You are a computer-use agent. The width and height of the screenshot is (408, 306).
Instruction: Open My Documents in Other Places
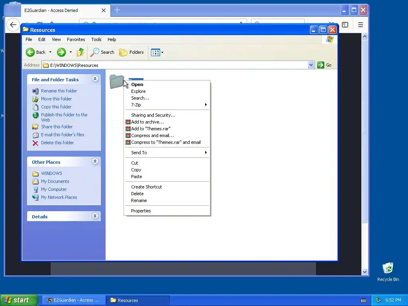coord(55,181)
